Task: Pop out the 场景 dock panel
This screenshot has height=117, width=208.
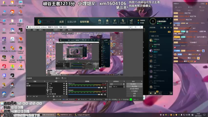Action: 44,81
